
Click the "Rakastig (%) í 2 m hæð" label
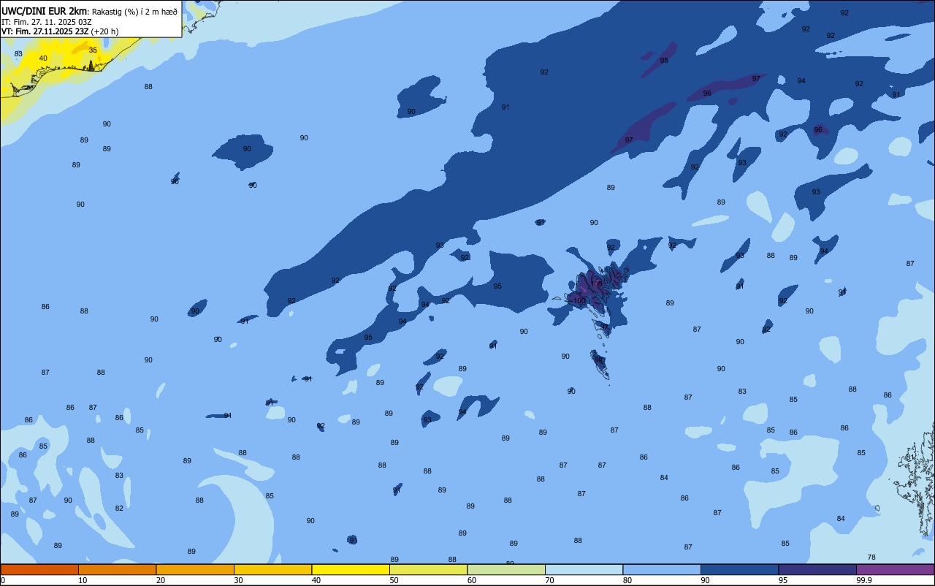pos(134,11)
